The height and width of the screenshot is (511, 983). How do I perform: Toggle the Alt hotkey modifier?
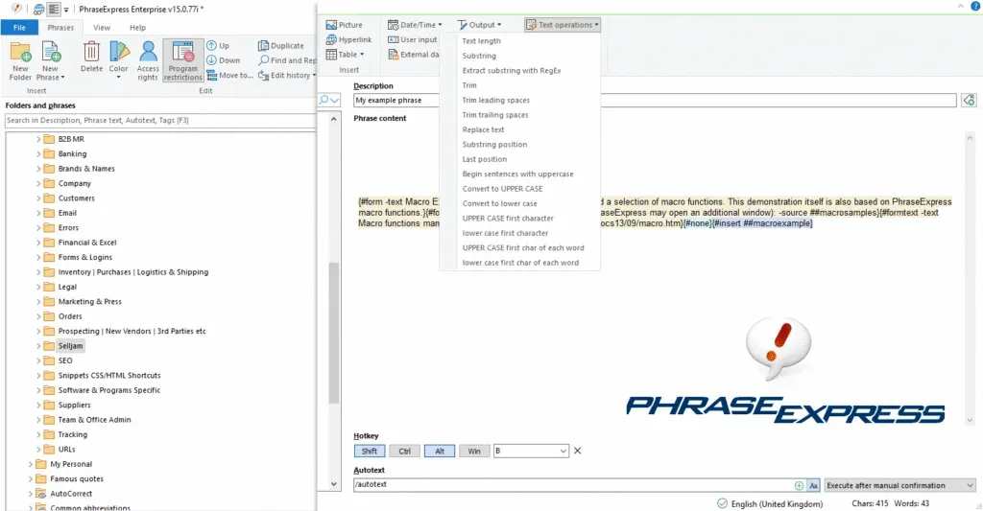[x=440, y=451]
